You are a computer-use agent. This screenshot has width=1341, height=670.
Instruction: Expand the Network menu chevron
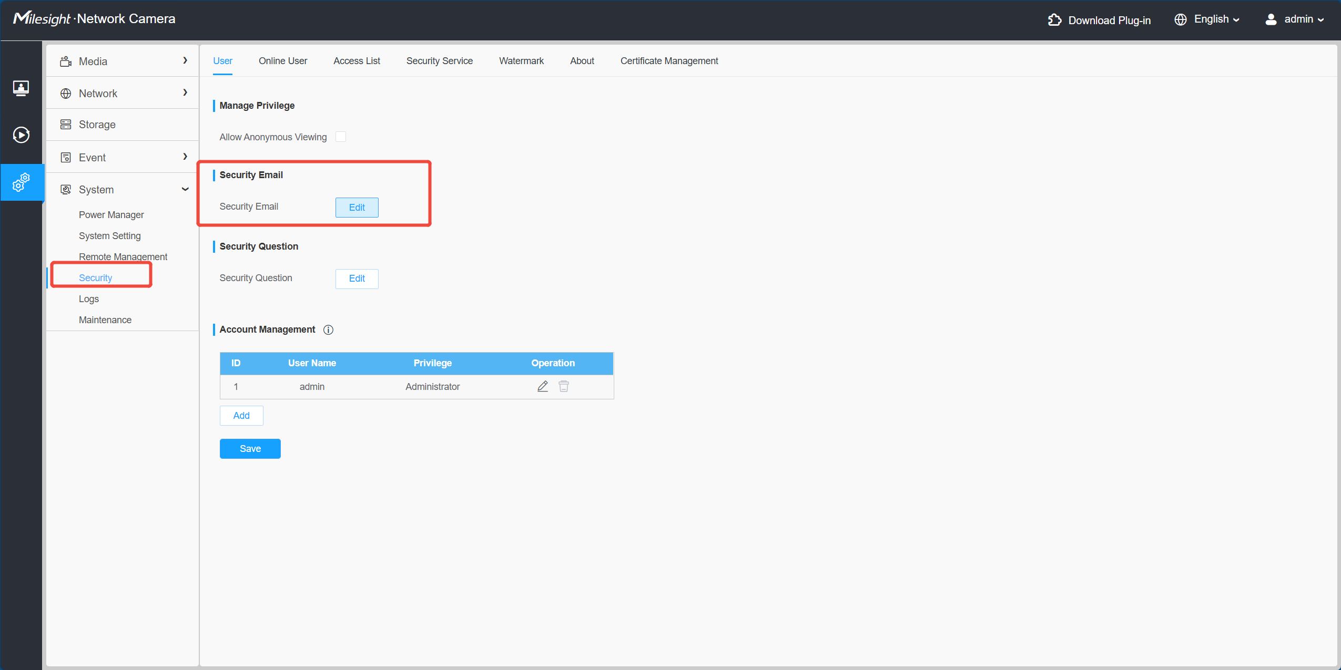click(185, 92)
